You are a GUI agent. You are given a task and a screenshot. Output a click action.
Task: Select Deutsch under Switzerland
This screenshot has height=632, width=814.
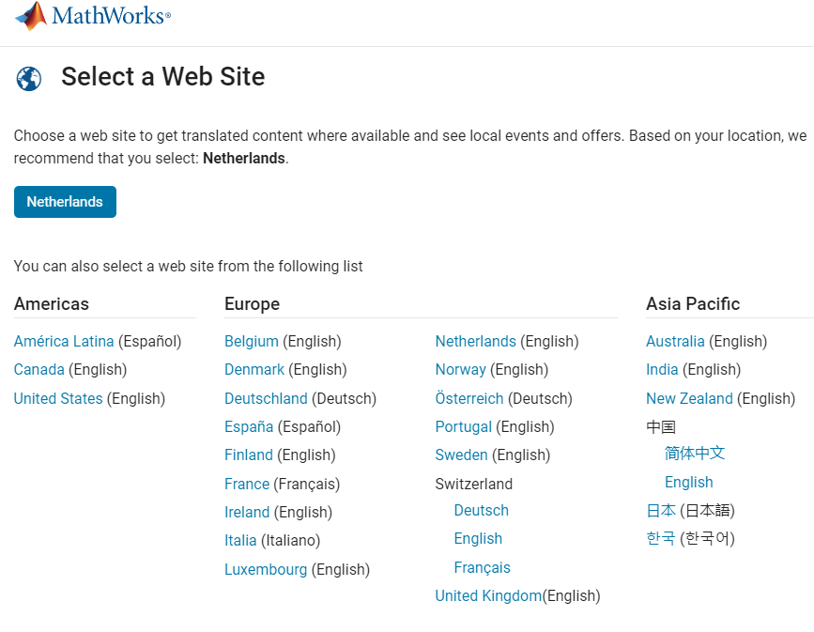click(x=481, y=510)
